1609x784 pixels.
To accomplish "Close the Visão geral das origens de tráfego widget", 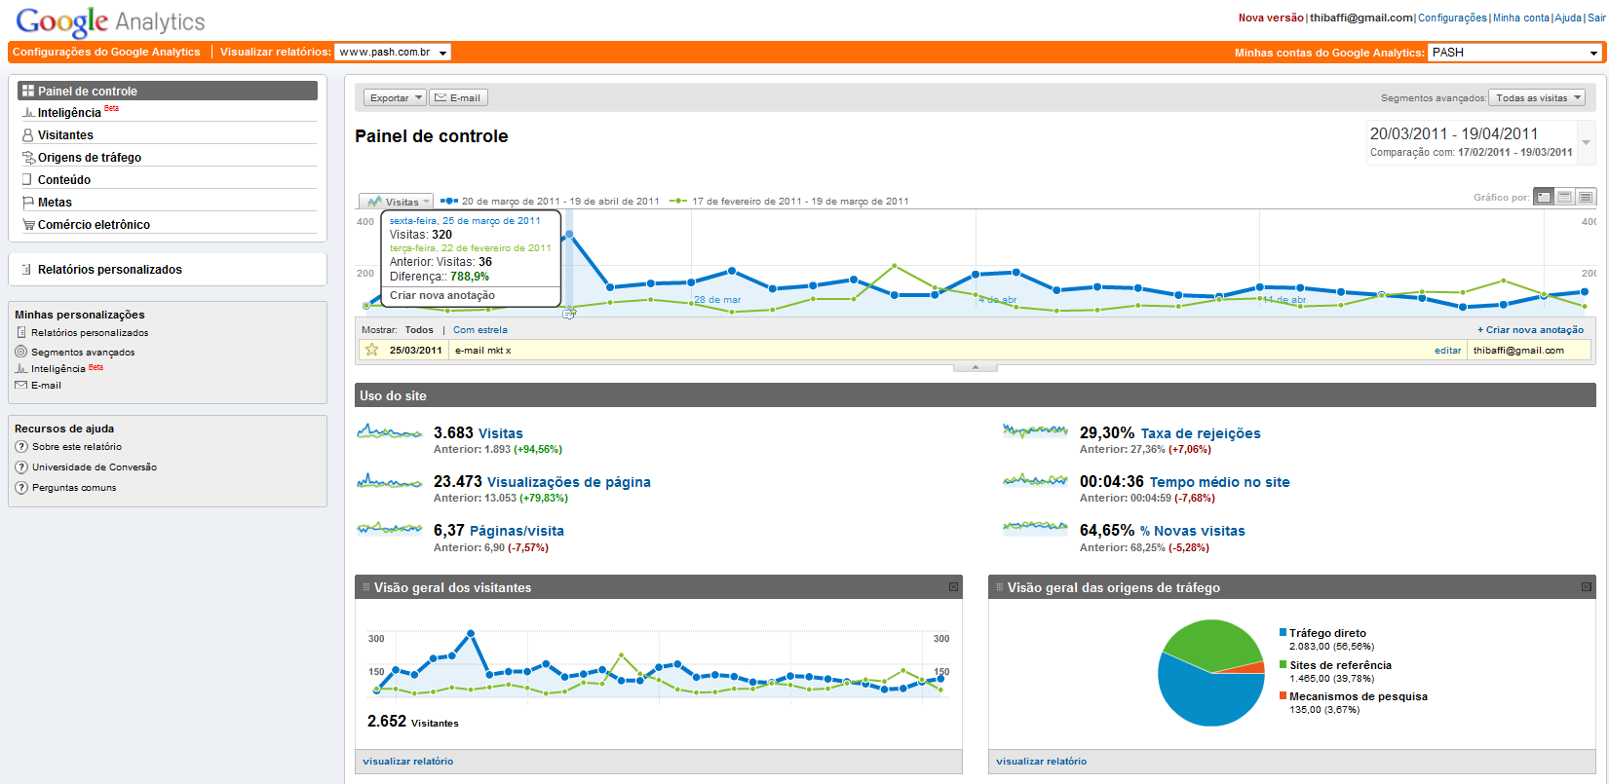I will pyautogui.click(x=1587, y=586).
